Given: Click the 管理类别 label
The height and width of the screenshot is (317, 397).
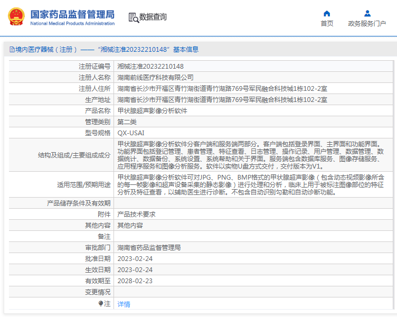Looking at the screenshot, I should click(98, 122).
